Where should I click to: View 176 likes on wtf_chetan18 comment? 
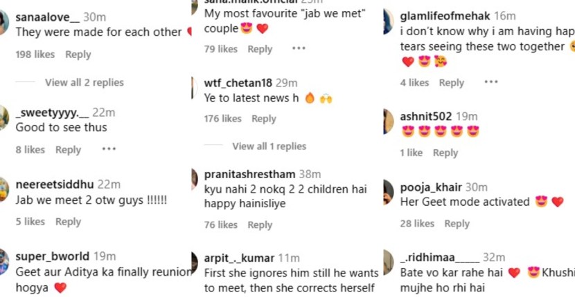tap(223, 119)
